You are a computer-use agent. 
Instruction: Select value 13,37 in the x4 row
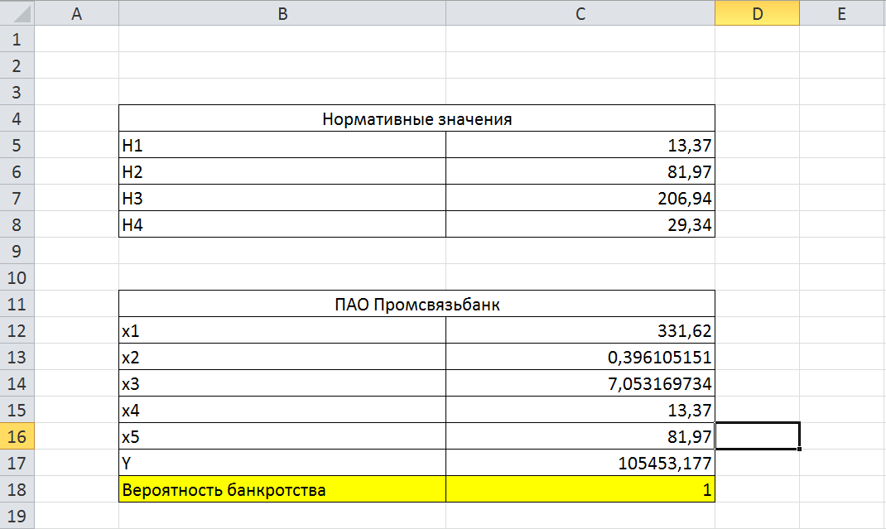pos(580,410)
